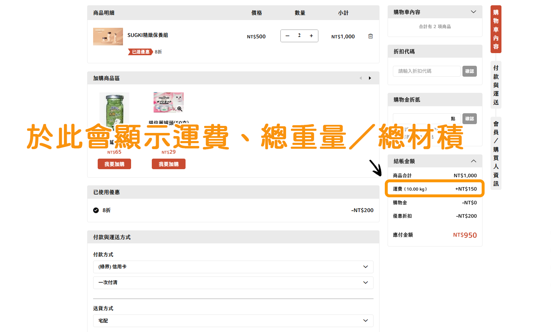Open the SUGKI精緻保養組 product name

(x=148, y=35)
